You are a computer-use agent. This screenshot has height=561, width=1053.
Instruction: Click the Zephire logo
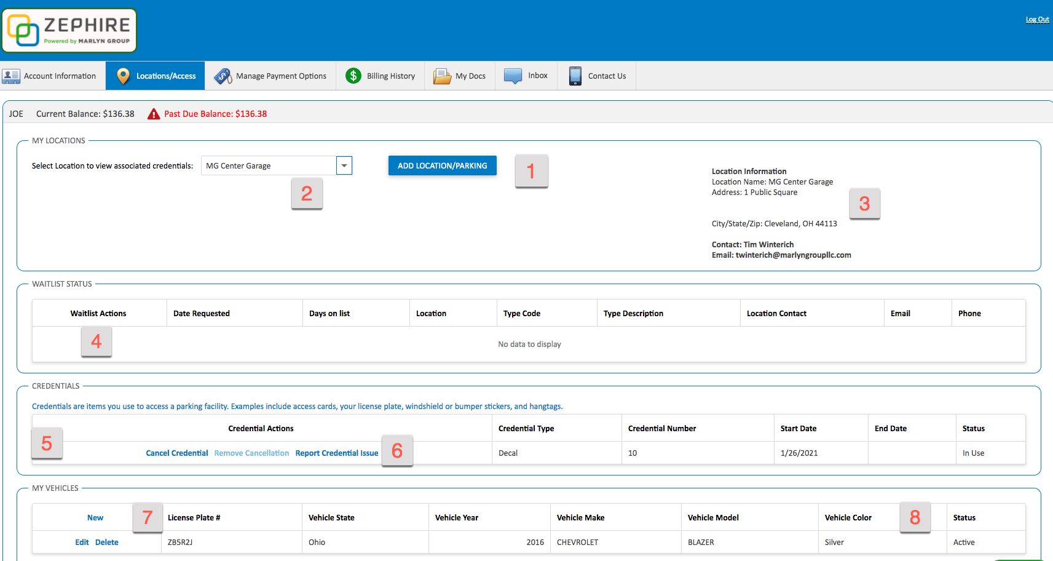tap(69, 30)
